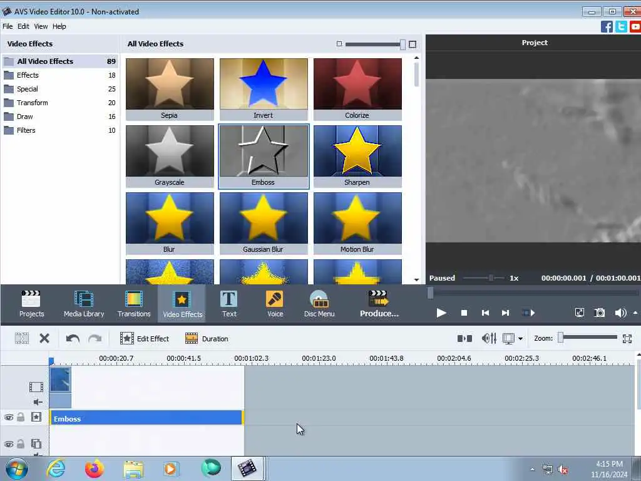Mute the preview volume speaker icon
The image size is (641, 481).
coord(620,313)
